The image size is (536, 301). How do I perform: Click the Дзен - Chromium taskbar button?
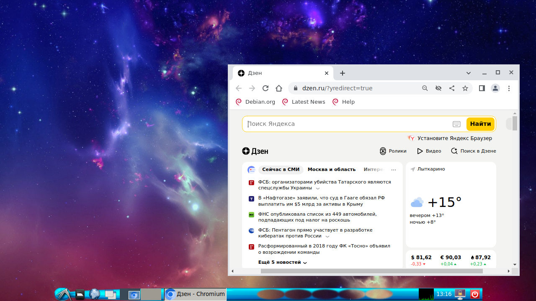click(195, 294)
